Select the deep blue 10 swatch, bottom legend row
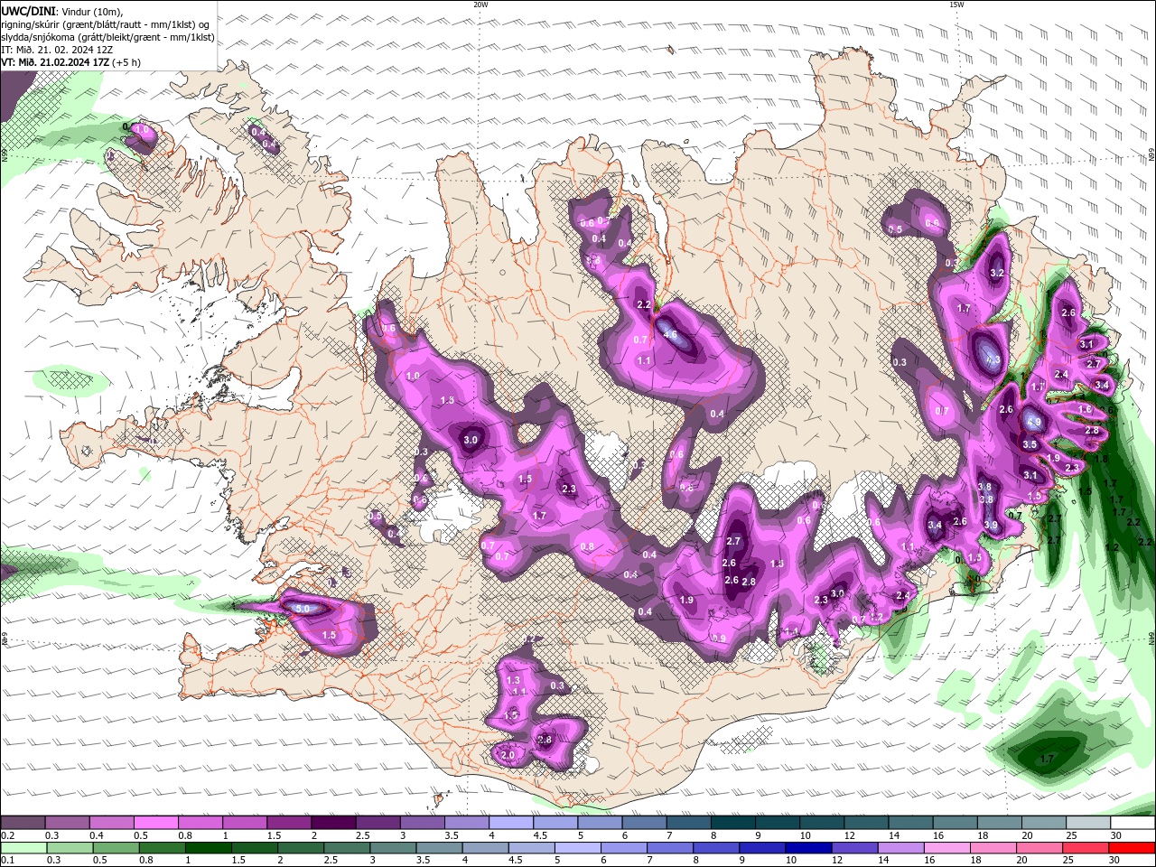Screen dimensions: 1156x867 [x=809, y=848]
